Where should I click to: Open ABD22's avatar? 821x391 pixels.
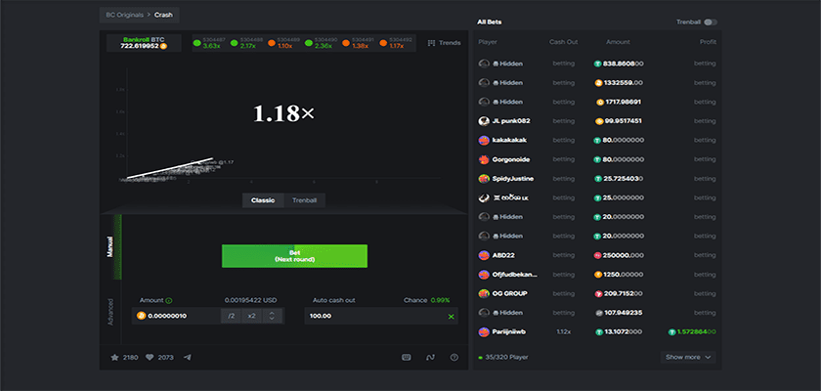(x=484, y=255)
